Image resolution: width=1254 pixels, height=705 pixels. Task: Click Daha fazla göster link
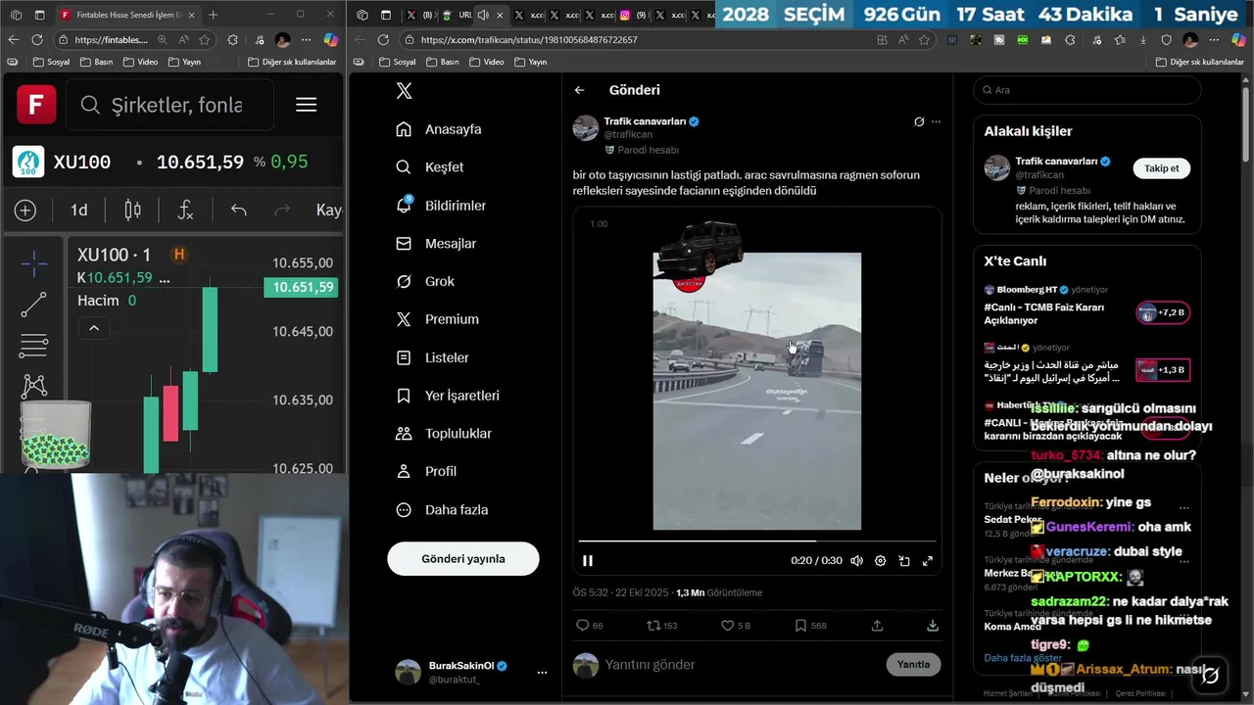1021,658
